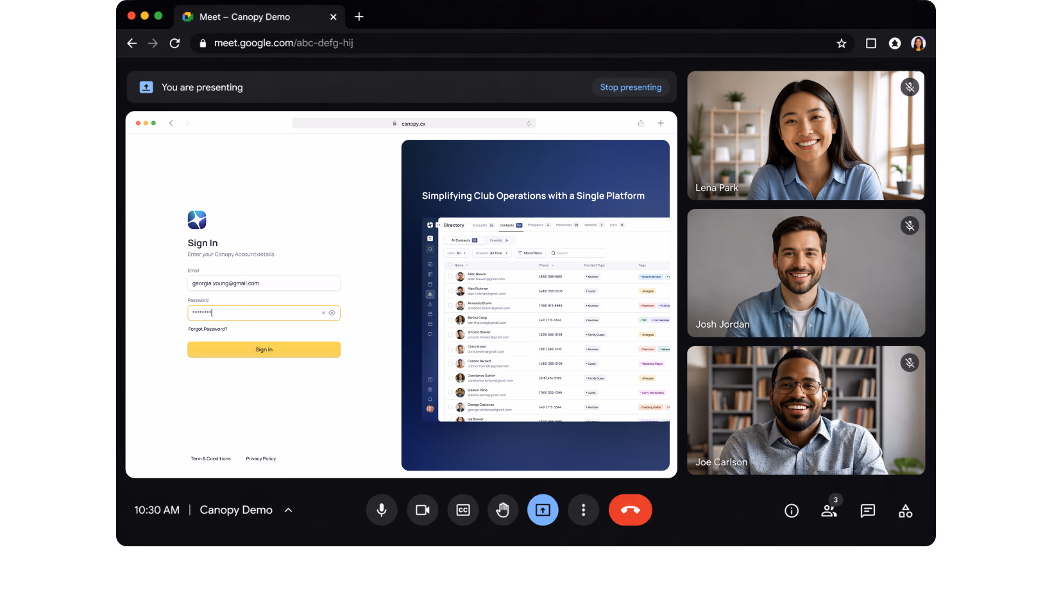Viewport: 1052px width, 595px height.
Task: Reload the Meet page
Action: pyautogui.click(x=174, y=43)
